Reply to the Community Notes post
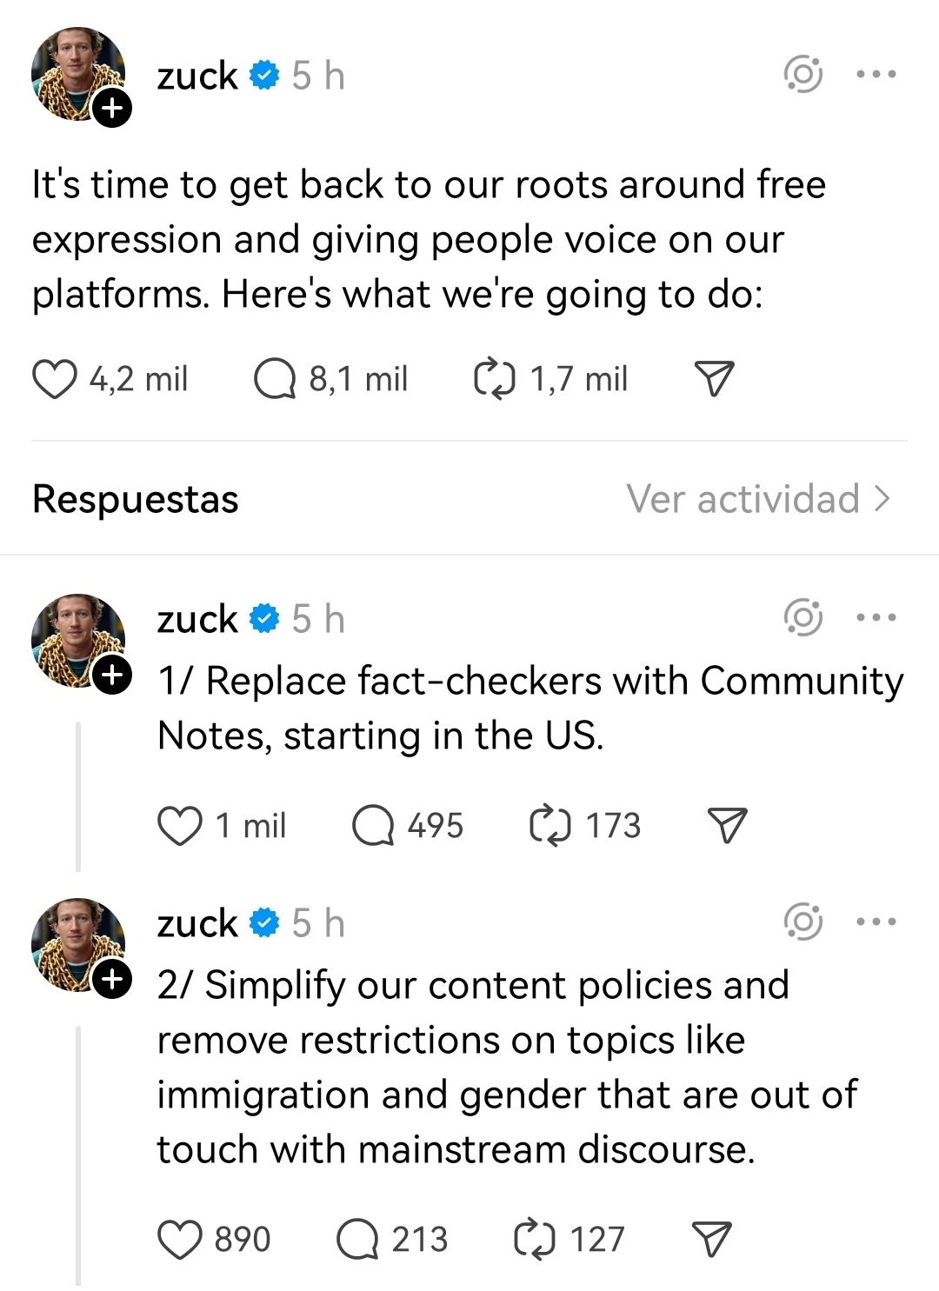Viewport: 939px width, 1291px height. tap(373, 826)
